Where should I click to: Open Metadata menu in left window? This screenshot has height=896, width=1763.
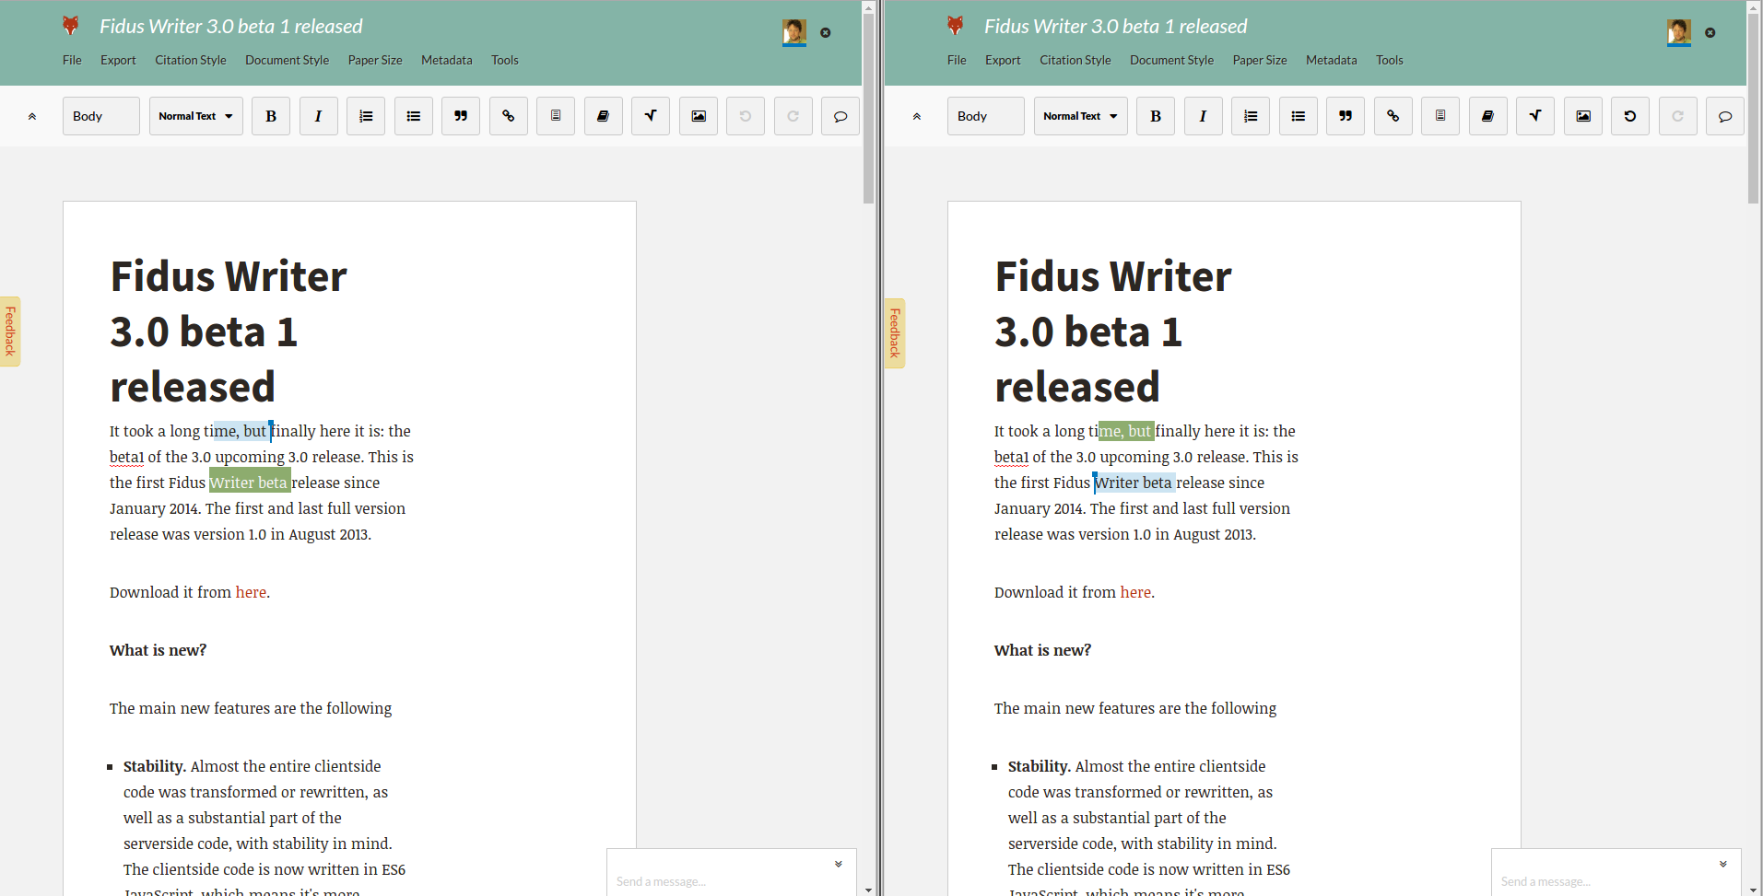coord(447,60)
